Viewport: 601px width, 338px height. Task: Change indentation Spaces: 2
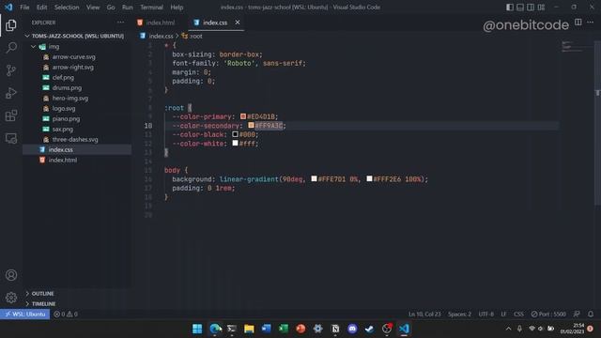coord(459,314)
